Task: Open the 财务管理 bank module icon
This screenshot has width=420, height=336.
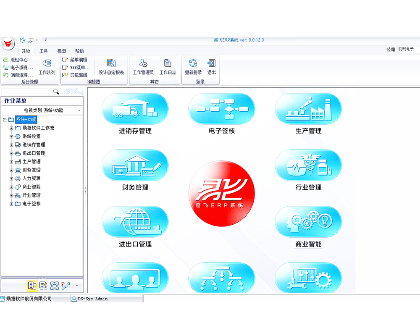Action: [x=135, y=165]
